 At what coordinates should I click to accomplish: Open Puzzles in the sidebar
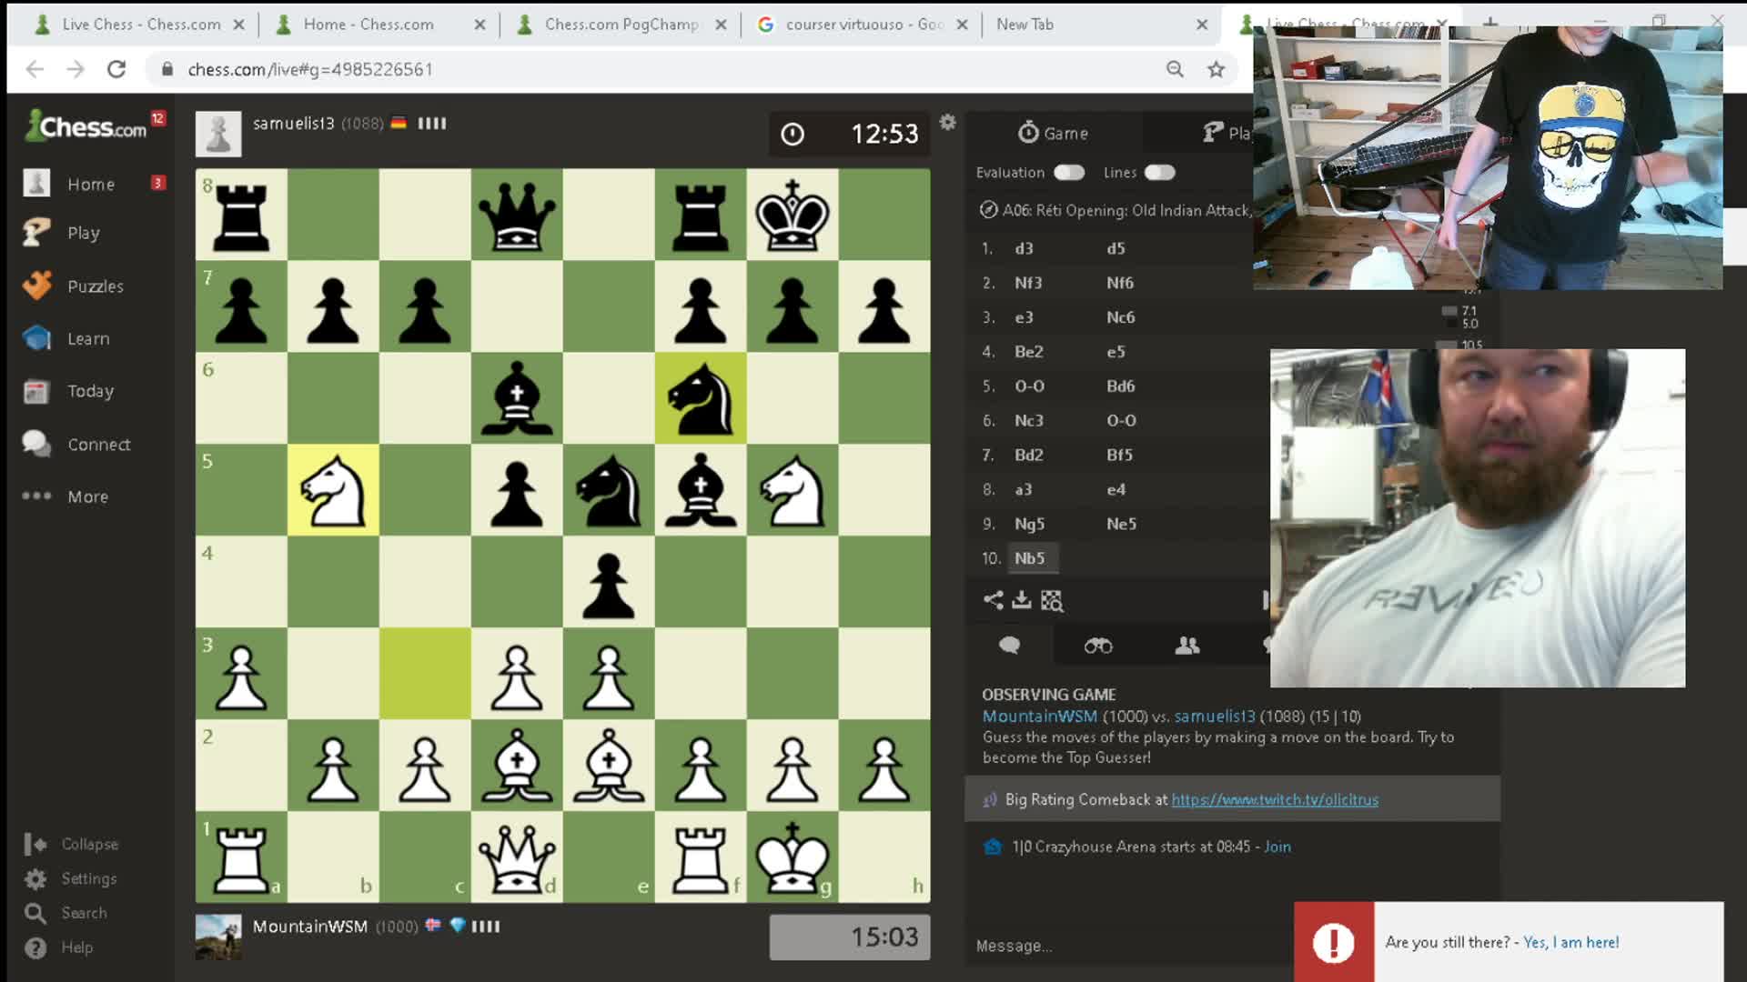point(95,286)
